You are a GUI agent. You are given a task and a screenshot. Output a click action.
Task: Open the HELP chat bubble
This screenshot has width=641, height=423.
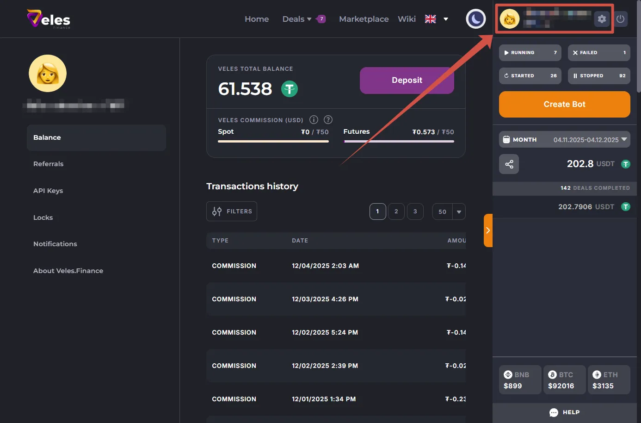[564, 412]
